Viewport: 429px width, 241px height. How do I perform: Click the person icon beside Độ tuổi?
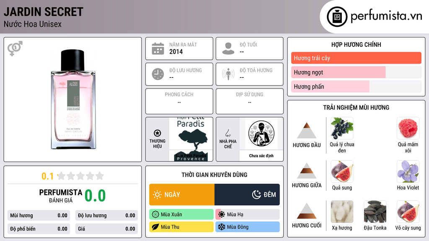click(228, 49)
